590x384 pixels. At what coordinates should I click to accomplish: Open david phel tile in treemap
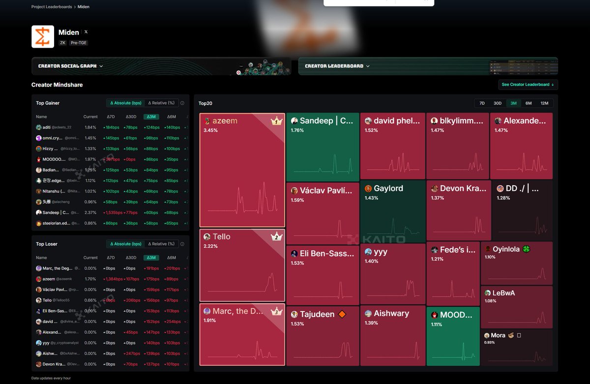click(392, 146)
